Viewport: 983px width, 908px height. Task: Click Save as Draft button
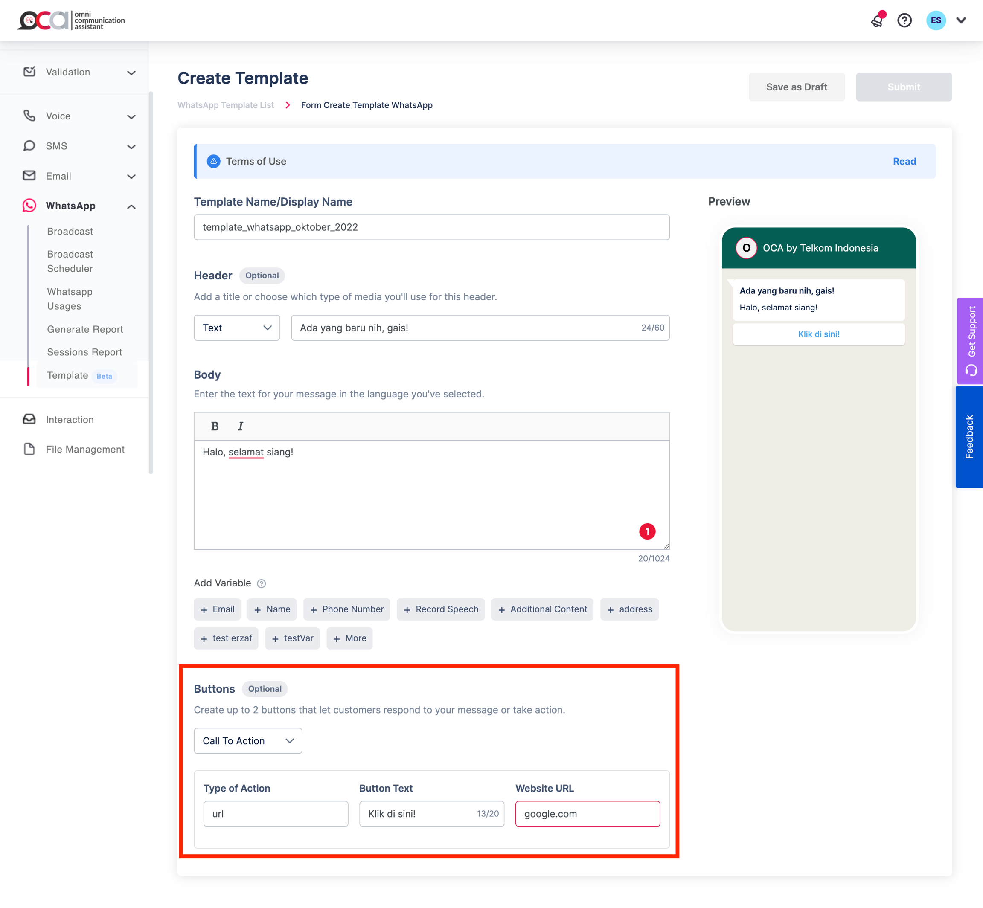click(796, 87)
